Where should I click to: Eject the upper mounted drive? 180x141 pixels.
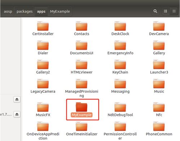17,100
